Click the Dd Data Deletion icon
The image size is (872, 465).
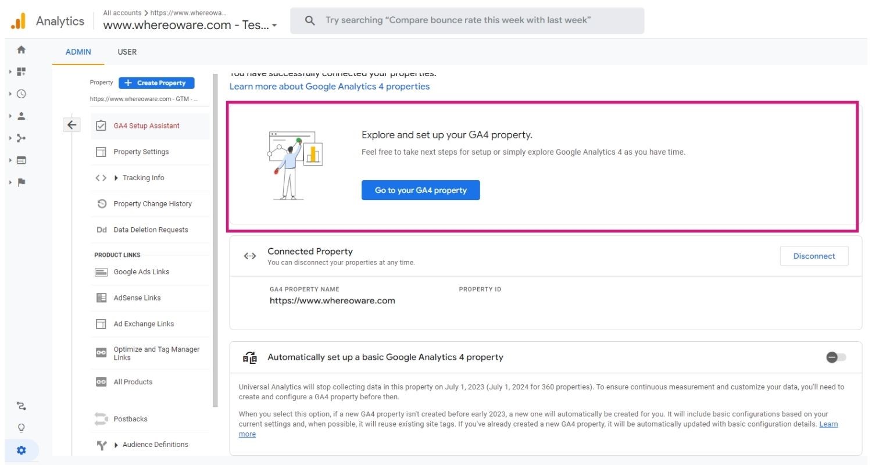pos(102,230)
